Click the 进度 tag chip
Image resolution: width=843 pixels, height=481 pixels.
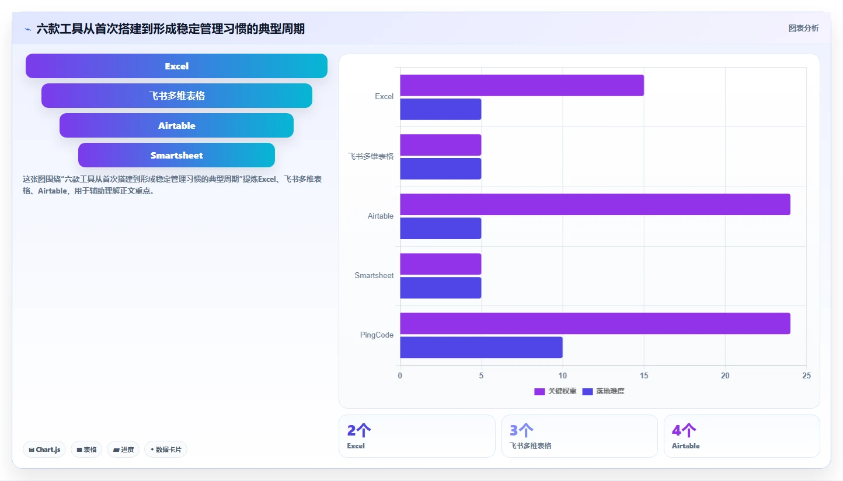(123, 450)
